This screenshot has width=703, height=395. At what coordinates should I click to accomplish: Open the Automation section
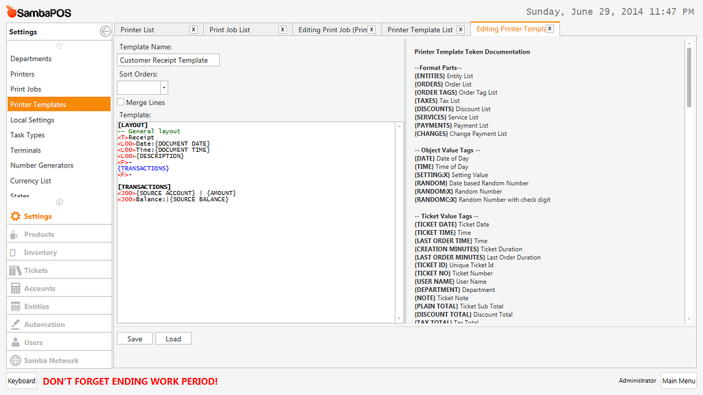(x=59, y=324)
